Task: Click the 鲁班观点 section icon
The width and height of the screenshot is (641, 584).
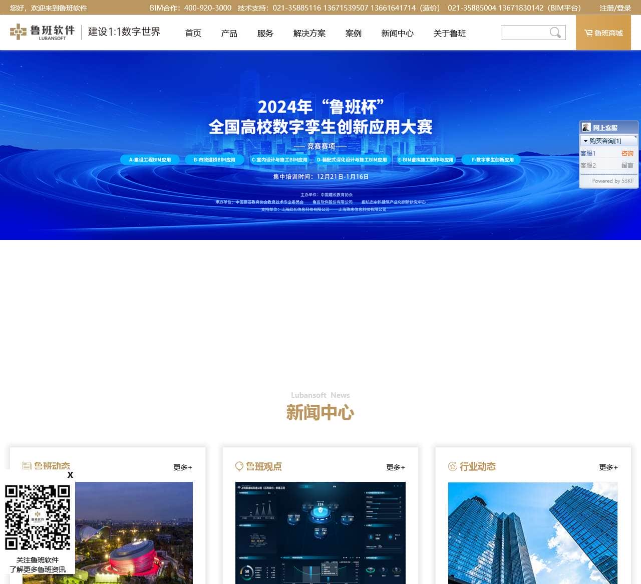Action: point(239,466)
